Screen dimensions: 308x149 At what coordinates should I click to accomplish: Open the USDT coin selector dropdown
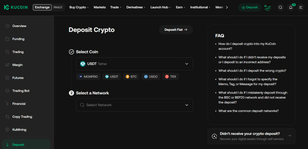click(134, 64)
